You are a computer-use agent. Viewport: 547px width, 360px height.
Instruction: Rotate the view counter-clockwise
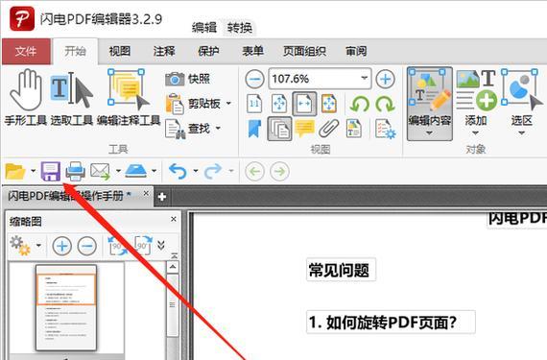coord(360,104)
